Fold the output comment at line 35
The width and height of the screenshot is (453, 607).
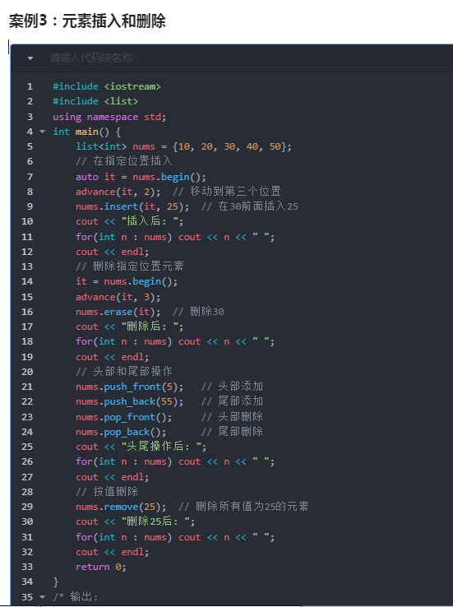(42, 597)
